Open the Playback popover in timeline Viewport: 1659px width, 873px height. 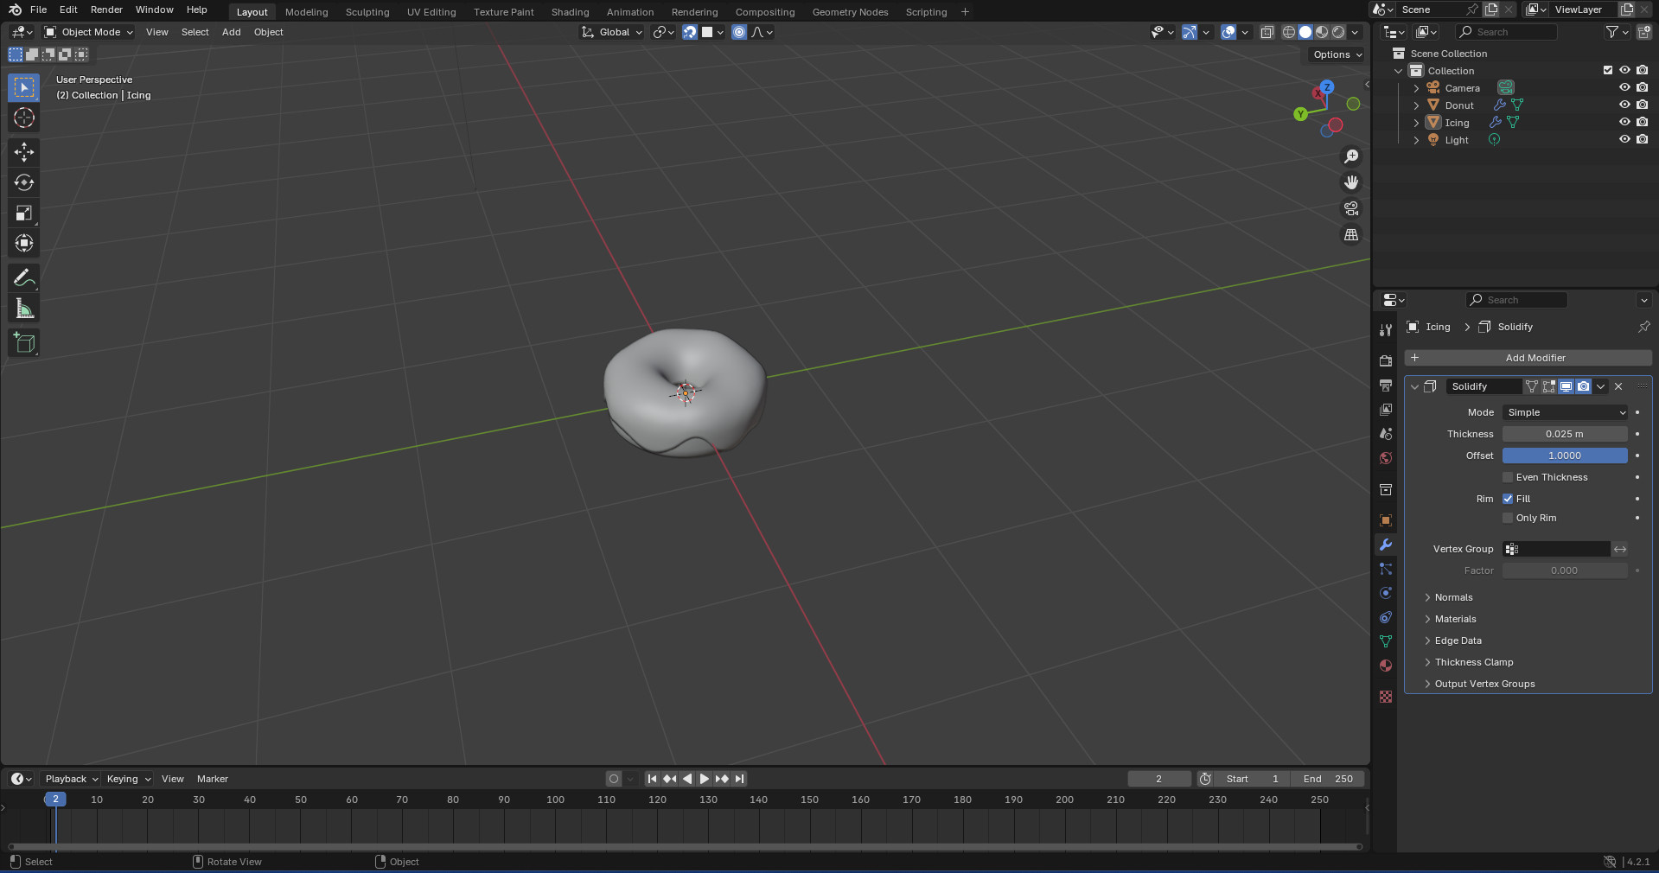(x=71, y=779)
